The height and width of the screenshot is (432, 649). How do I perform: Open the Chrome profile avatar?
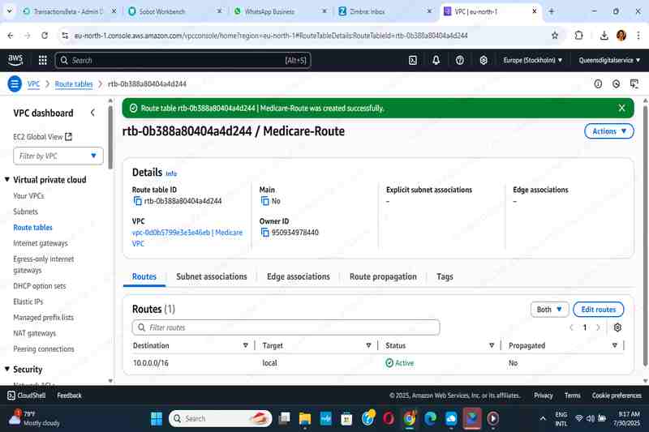[621, 36]
